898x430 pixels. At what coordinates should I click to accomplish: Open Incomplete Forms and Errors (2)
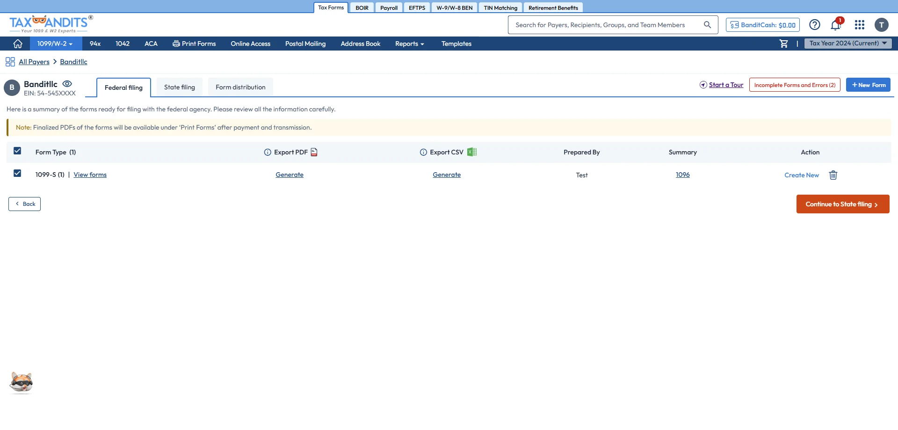click(x=795, y=85)
